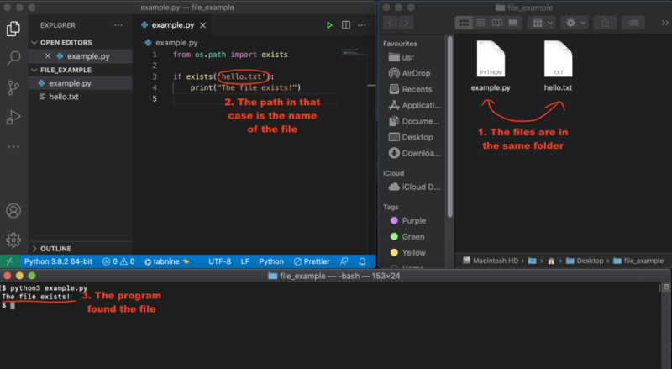
Task: Open hello.txt in the VS Code explorer
Action: [x=81, y=97]
